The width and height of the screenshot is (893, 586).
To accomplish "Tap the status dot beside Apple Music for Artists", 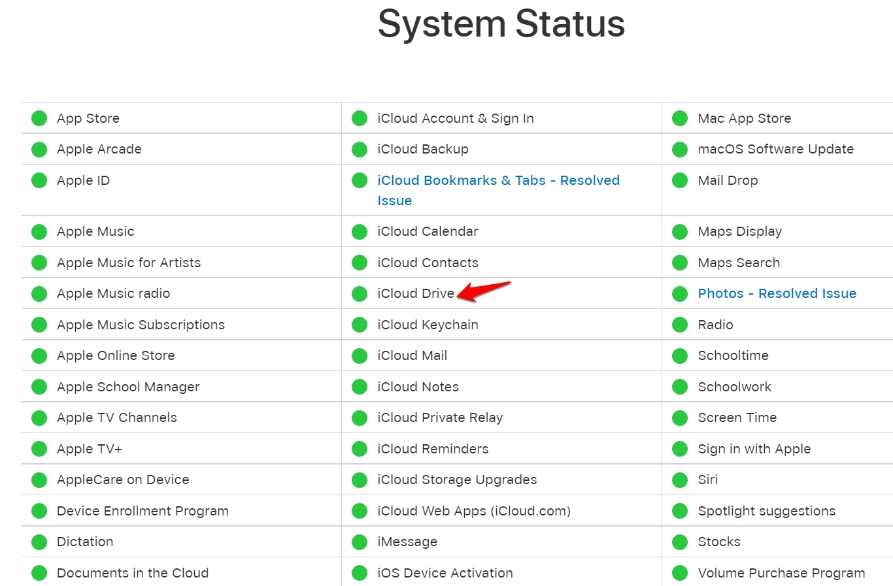I will (x=39, y=263).
